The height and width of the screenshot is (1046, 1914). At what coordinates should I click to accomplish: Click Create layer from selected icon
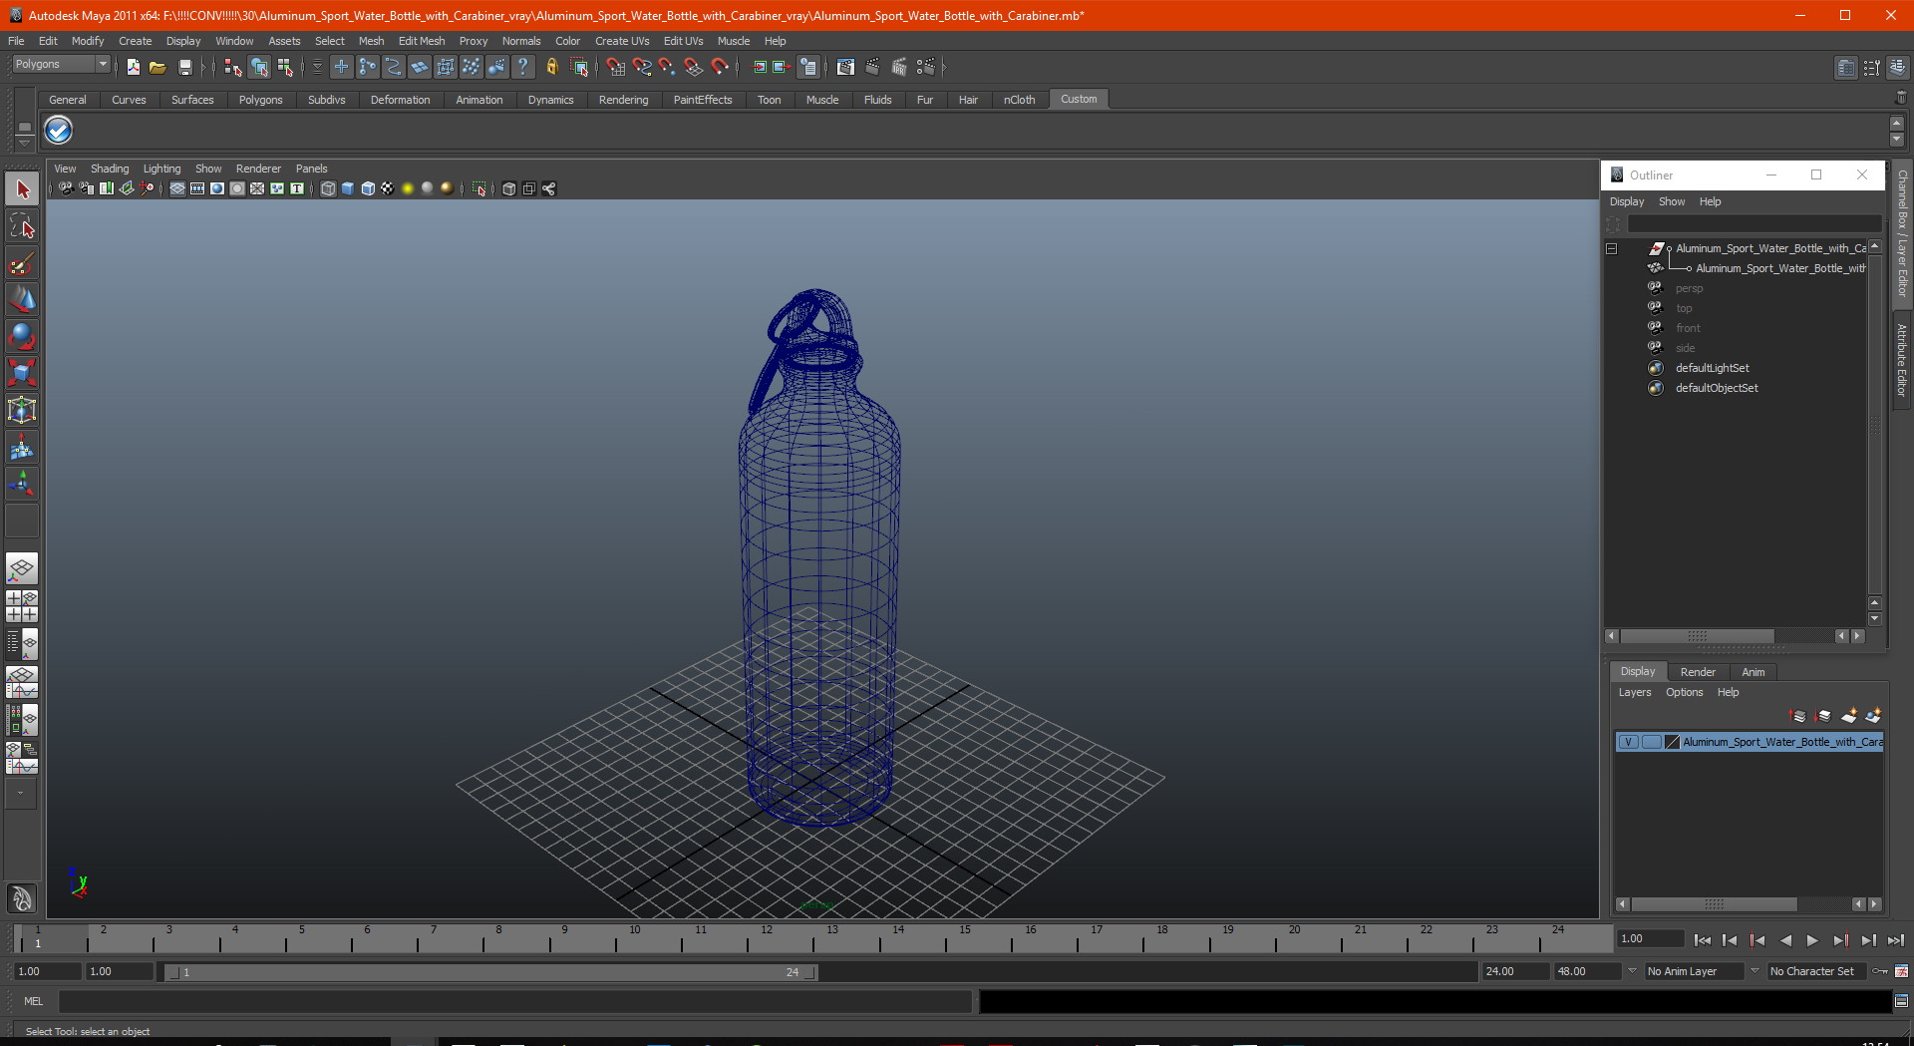tap(1873, 716)
